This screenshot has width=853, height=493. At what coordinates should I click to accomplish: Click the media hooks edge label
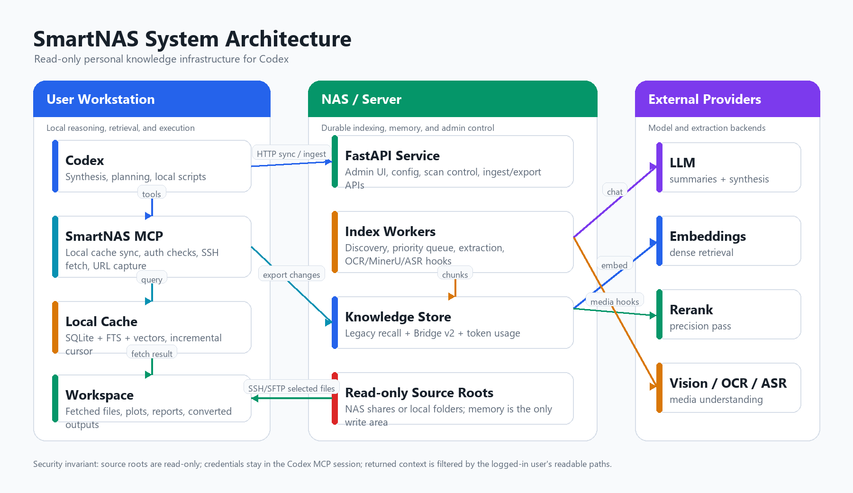(615, 301)
